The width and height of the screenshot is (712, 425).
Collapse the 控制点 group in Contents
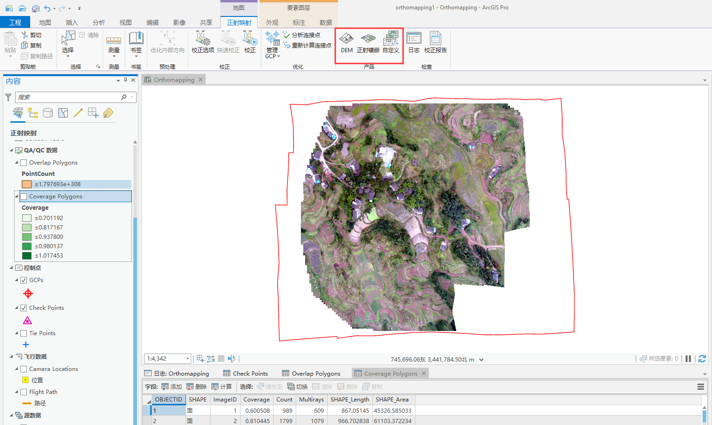click(10, 268)
